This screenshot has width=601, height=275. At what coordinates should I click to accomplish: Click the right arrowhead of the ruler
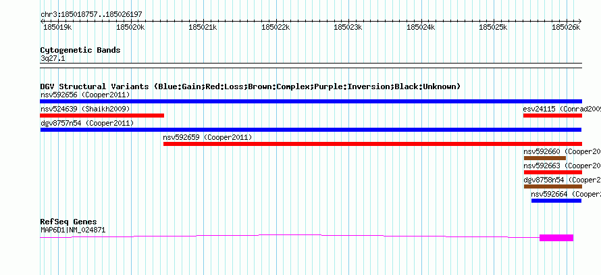[x=580, y=21]
